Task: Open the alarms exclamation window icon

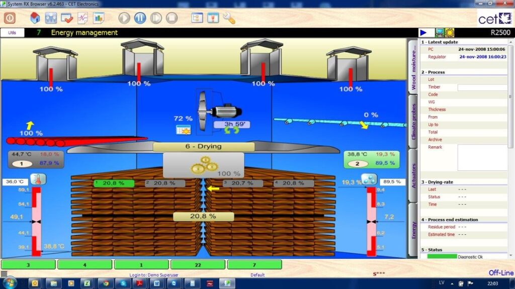Action: [213, 18]
